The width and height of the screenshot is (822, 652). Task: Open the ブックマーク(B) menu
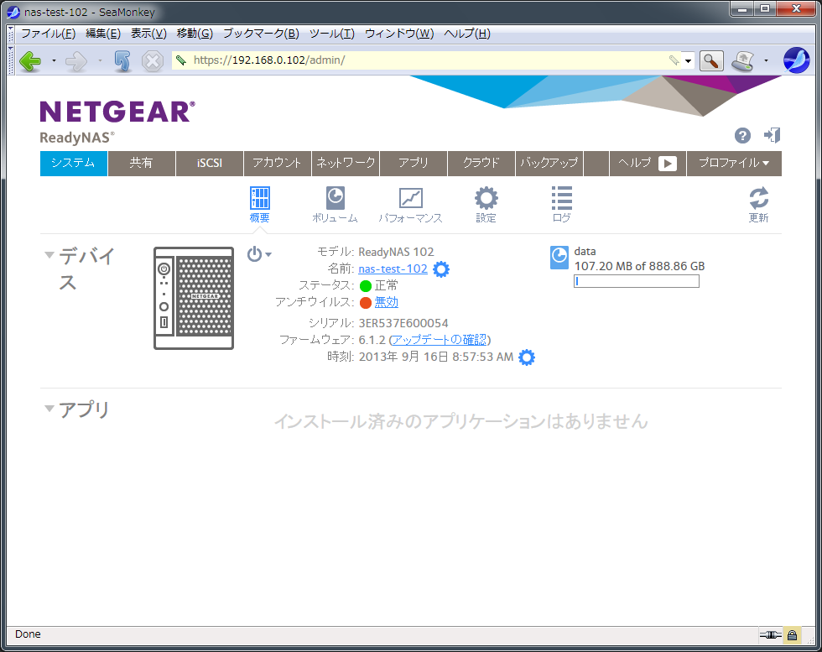[x=261, y=34]
